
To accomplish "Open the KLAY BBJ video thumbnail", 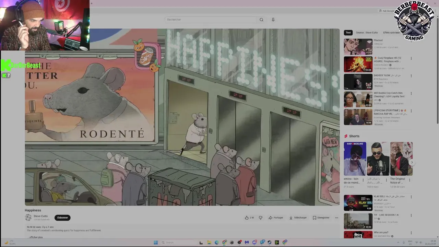I will point(358,203).
